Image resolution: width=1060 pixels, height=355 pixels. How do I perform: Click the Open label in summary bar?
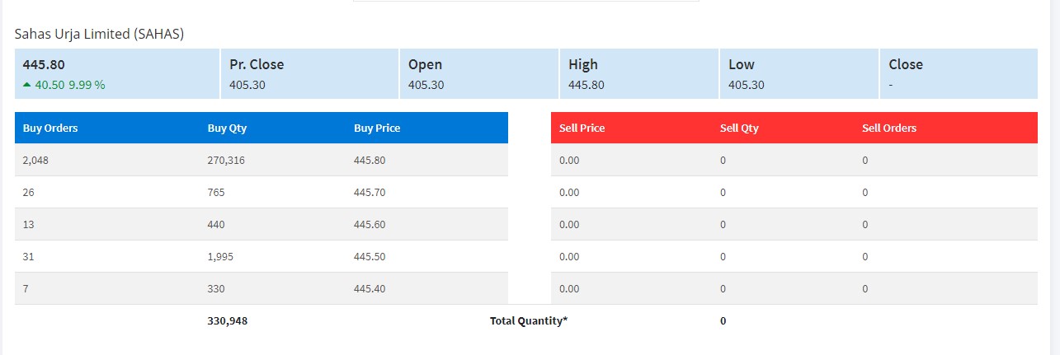point(425,64)
